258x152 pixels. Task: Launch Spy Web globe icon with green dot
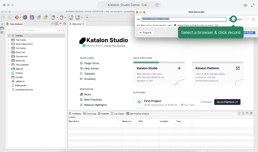[39, 17]
